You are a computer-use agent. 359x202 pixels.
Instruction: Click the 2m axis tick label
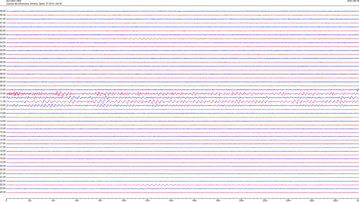tap(30, 201)
